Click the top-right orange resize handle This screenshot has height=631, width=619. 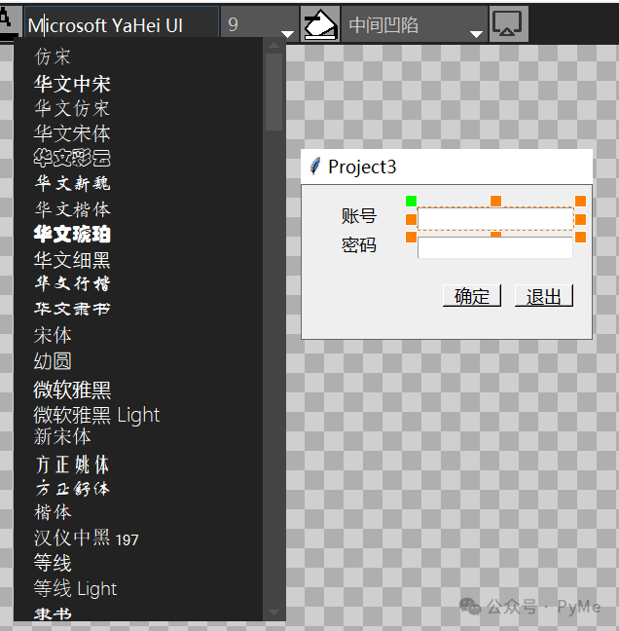pyautogui.click(x=580, y=201)
